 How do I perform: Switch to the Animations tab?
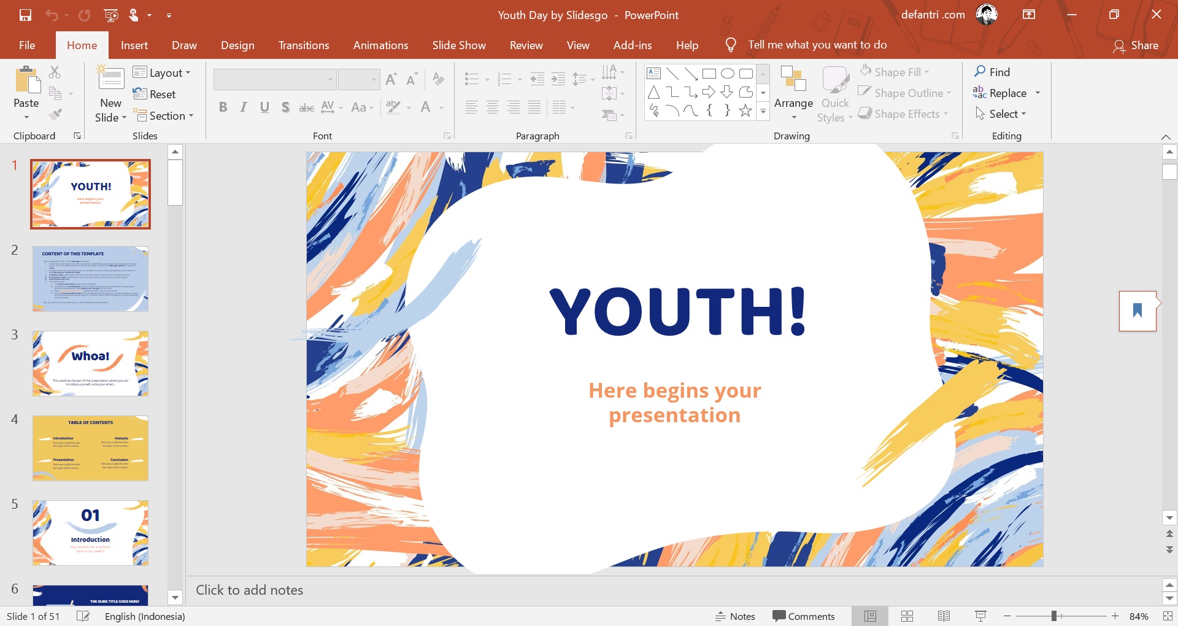click(x=380, y=45)
